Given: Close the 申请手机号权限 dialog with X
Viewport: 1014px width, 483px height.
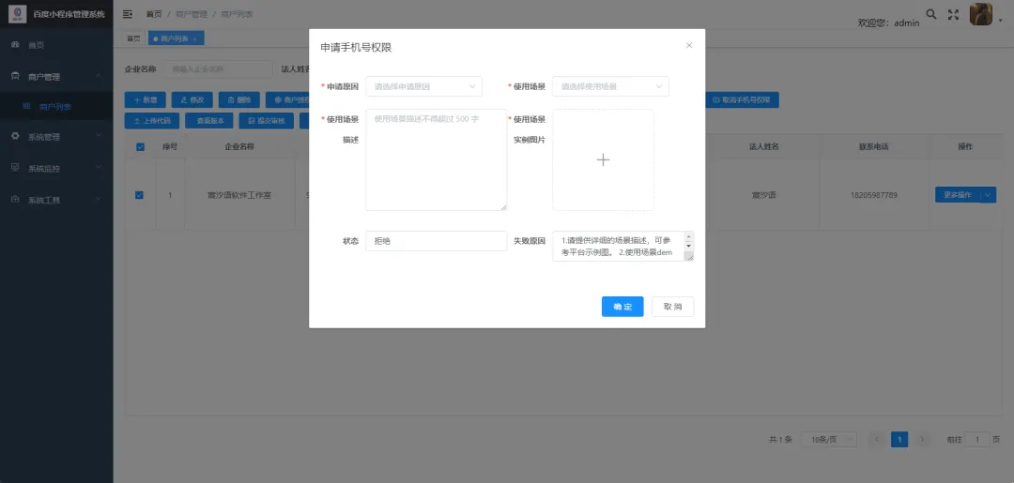Looking at the screenshot, I should pos(689,45).
